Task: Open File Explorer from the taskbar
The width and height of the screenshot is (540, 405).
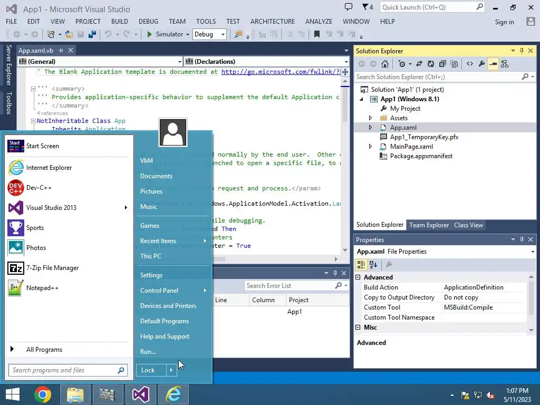Action: (x=75, y=394)
